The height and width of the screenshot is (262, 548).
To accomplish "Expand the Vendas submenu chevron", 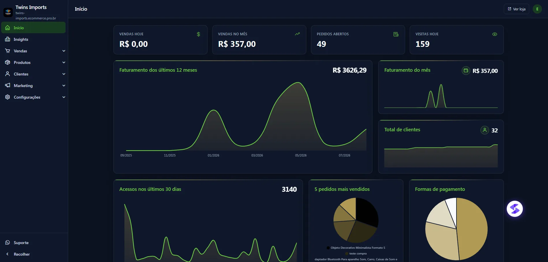I will point(64,51).
